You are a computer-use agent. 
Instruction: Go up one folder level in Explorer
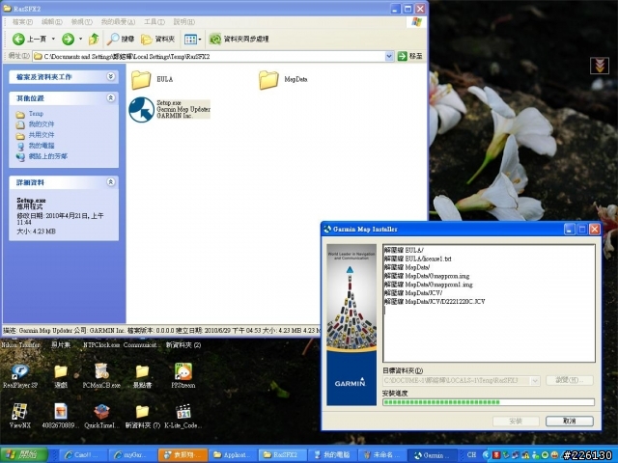(x=94, y=39)
